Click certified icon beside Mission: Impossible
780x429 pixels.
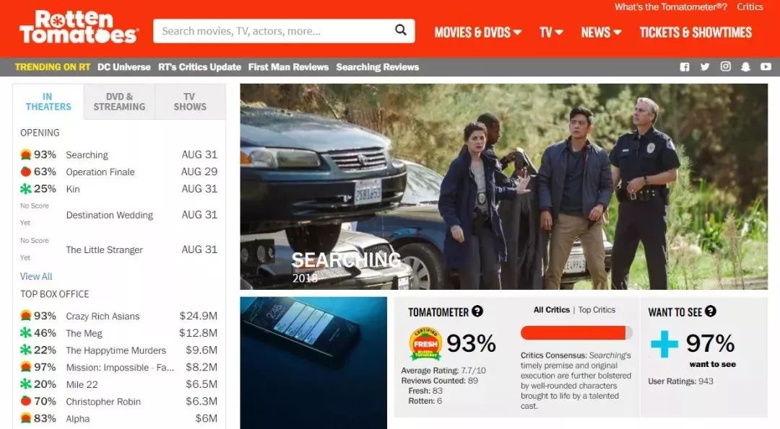click(x=26, y=367)
